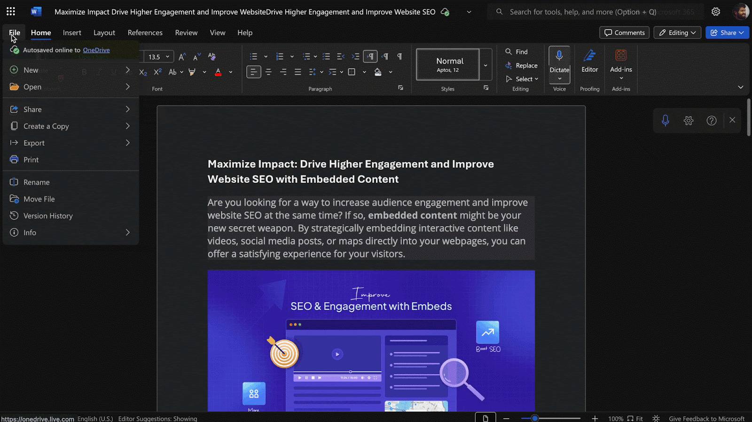Click the cloud saved-status icon beside title

point(445,12)
